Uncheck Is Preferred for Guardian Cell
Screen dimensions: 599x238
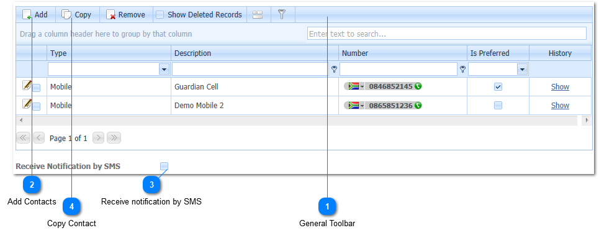498,87
